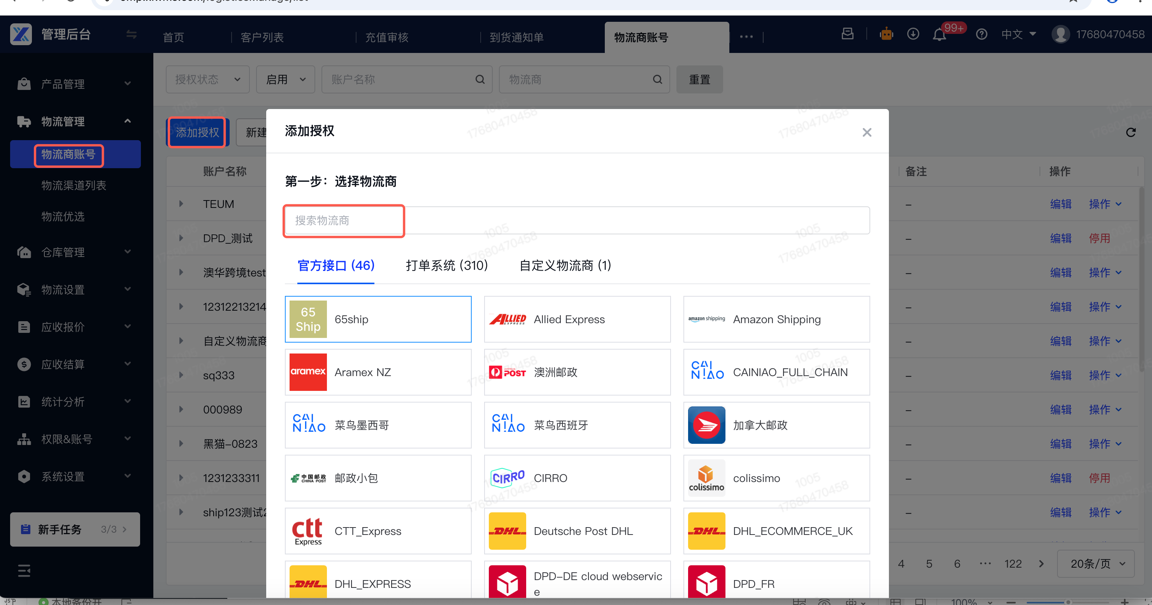Focus the 搜索物流商 search field
The width and height of the screenshot is (1152, 605).
[x=577, y=221]
